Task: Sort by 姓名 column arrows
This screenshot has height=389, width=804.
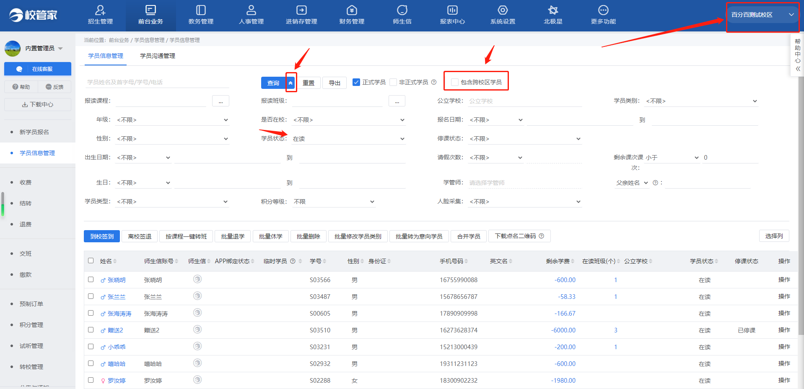Action: pos(115,261)
